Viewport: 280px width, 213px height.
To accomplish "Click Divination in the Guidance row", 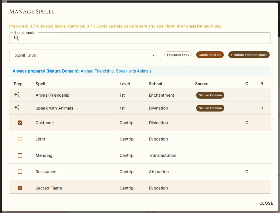I will pos(158,123).
